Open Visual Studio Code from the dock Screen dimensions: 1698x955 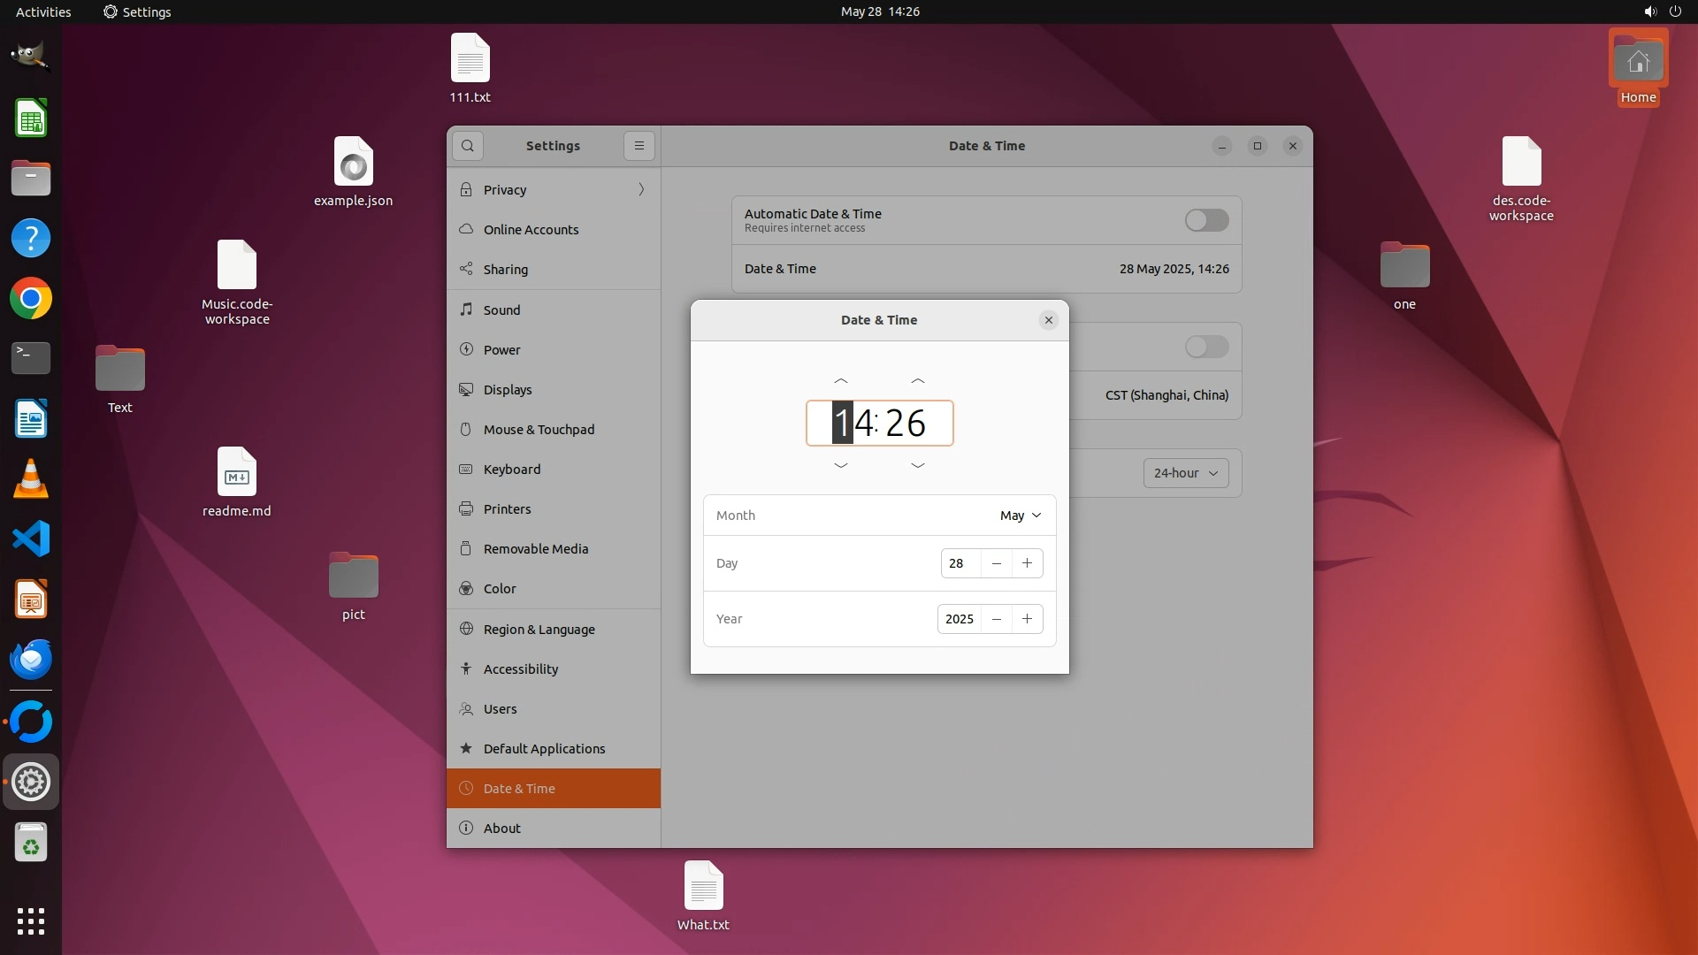pos(31,539)
